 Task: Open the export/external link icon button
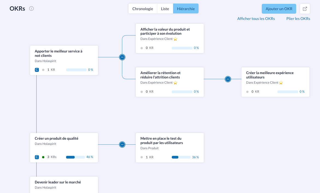coord(305,9)
